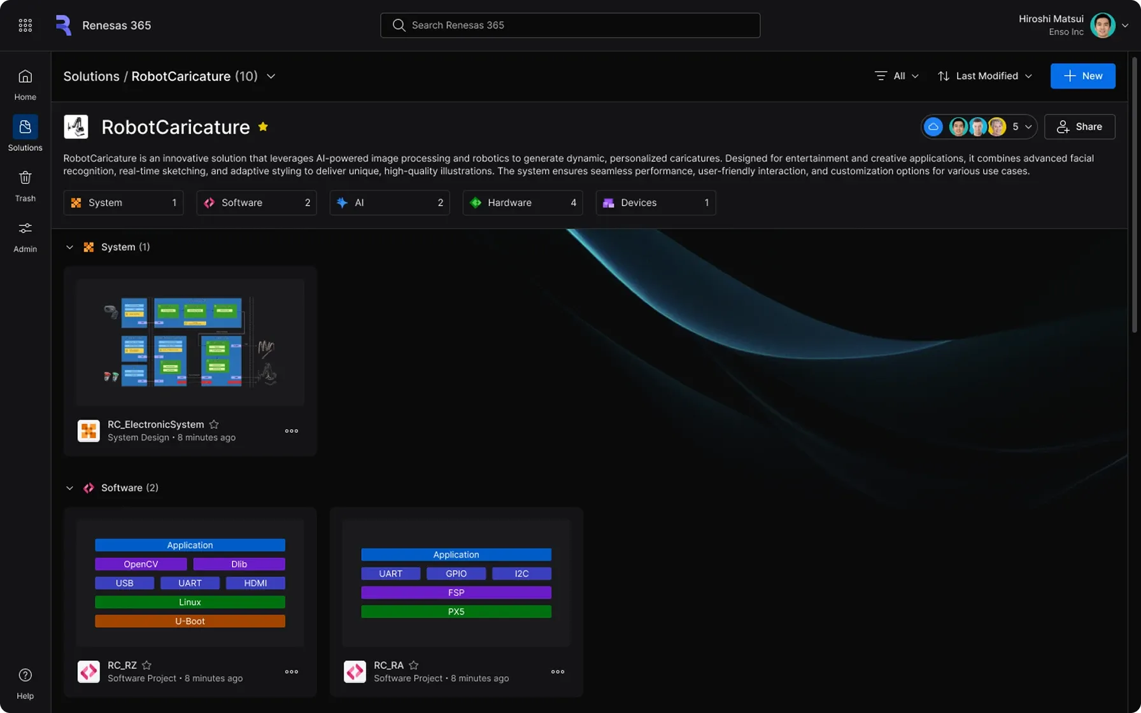Unfavorite the RobotCaricature solution star
Screen dimensions: 1141x713
[x=263, y=127]
